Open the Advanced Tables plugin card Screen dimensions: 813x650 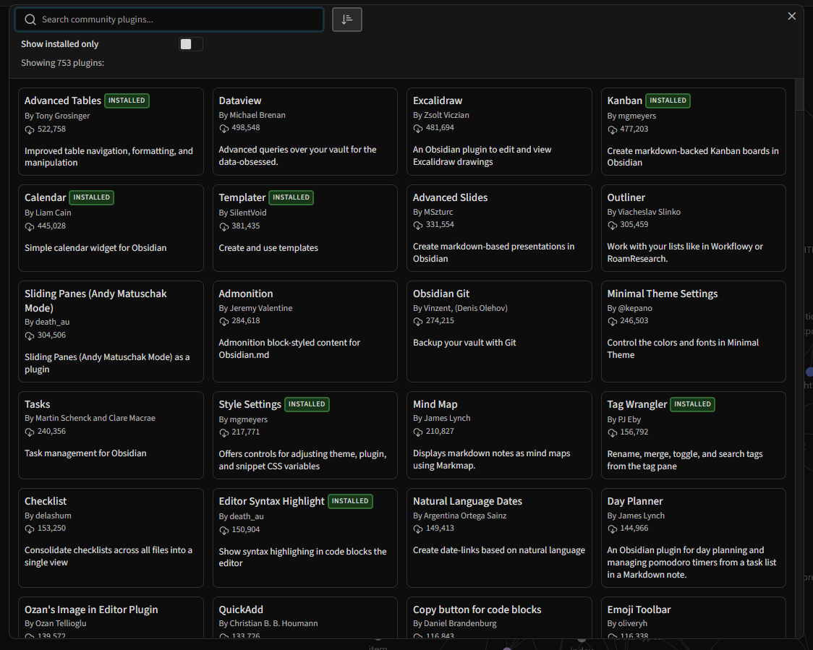(x=111, y=132)
